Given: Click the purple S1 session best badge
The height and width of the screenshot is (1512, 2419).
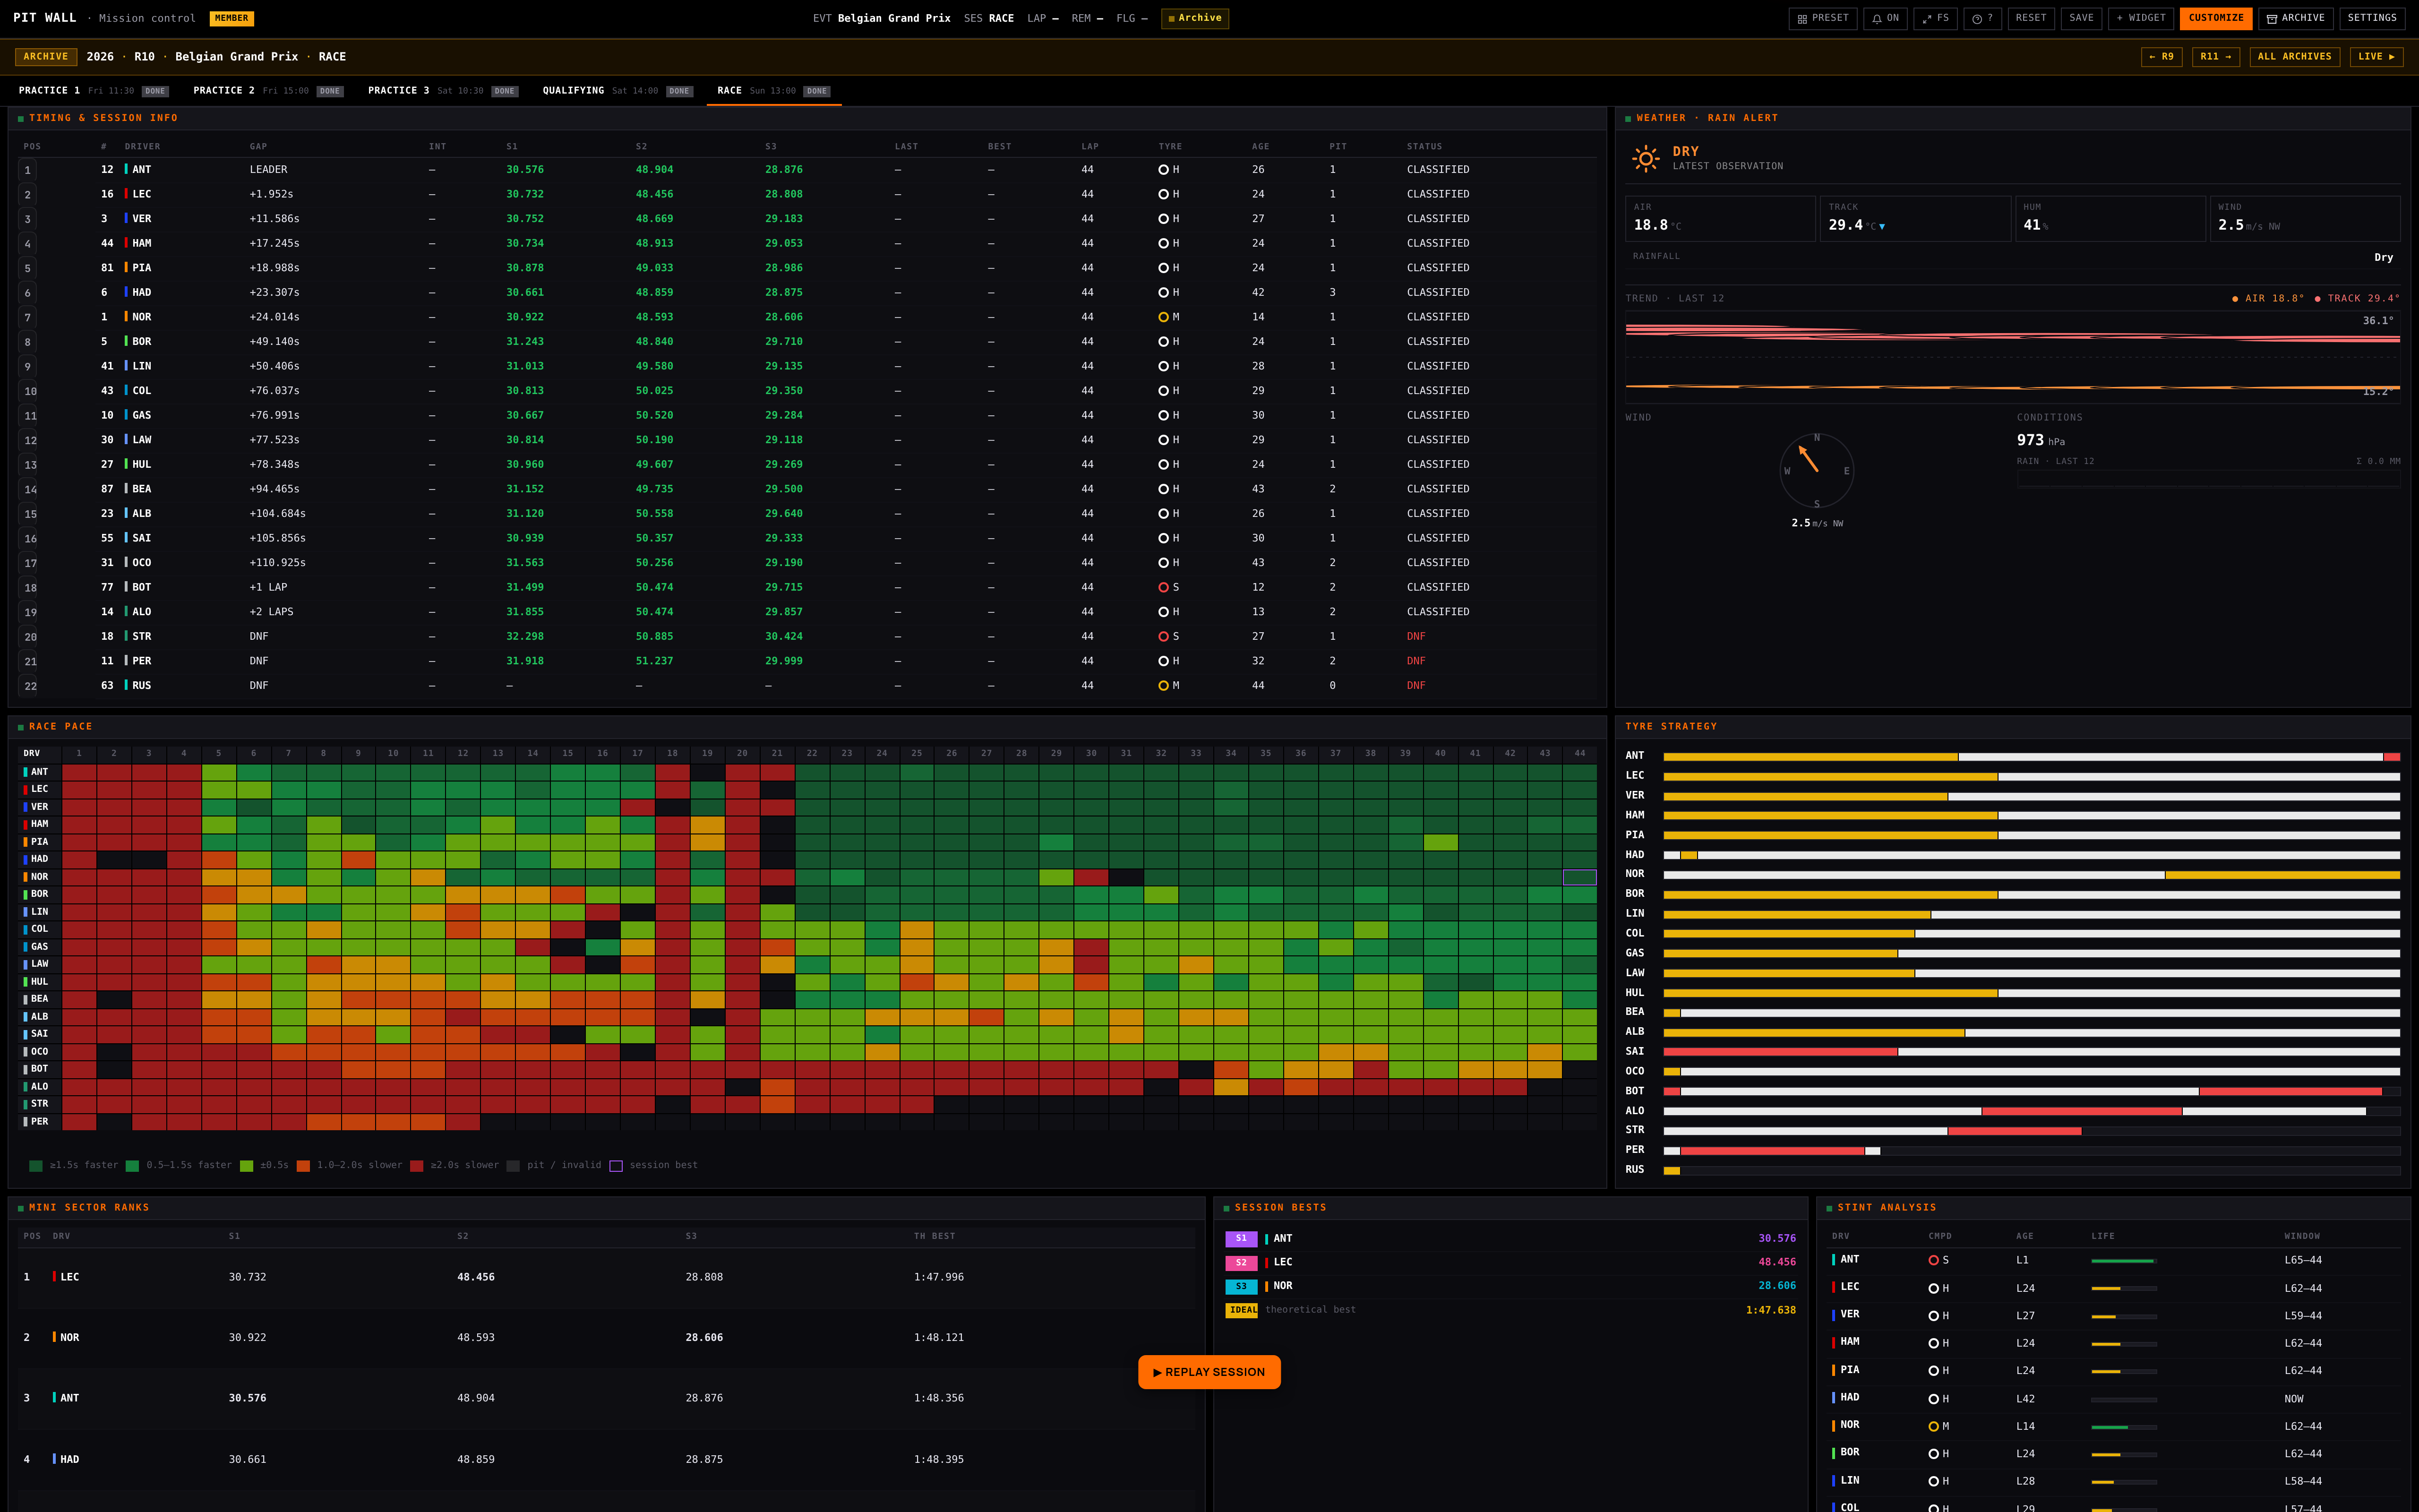Looking at the screenshot, I should pos(1241,1238).
